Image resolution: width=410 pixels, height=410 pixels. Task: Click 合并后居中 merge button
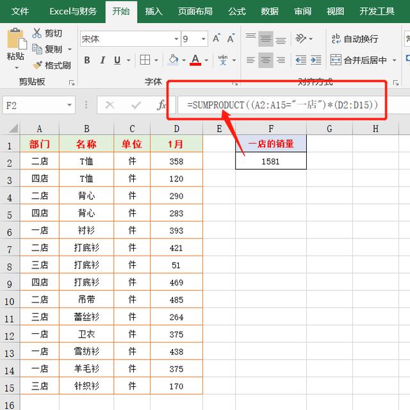coord(359,60)
